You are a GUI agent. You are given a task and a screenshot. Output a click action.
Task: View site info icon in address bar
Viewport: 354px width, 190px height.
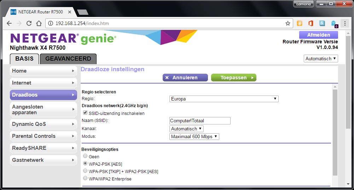[51, 23]
